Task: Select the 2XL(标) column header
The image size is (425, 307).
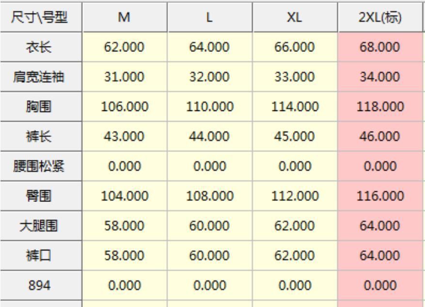Action: click(x=380, y=17)
